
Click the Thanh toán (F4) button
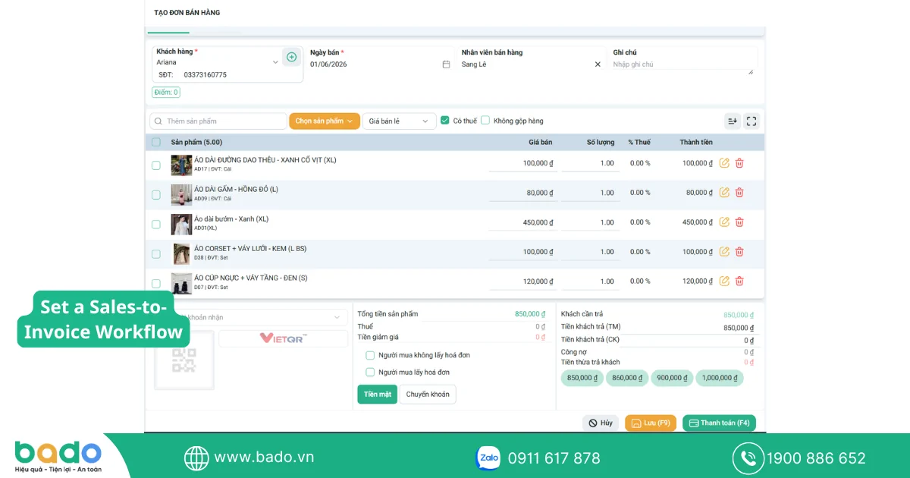719,423
